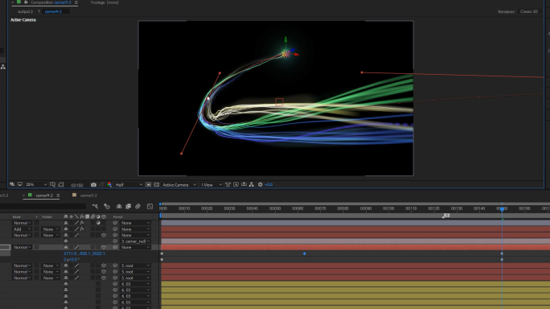Expand the Add blending mode dropdown

[22, 229]
